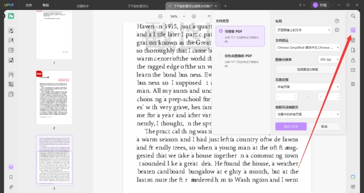Click the 执行 OCR button
The height and width of the screenshot is (193, 364).
pyautogui.click(x=291, y=126)
